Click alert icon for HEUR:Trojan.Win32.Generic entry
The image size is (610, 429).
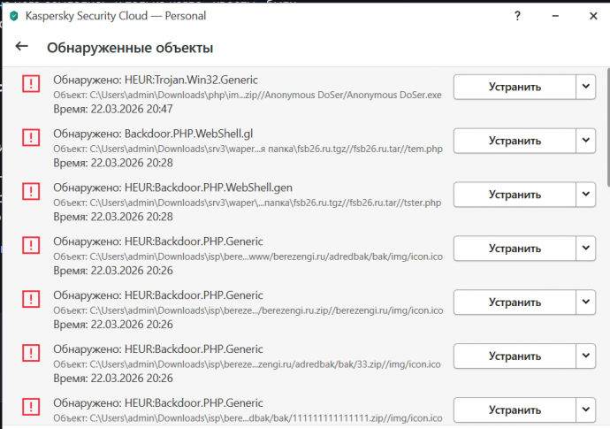click(31, 84)
